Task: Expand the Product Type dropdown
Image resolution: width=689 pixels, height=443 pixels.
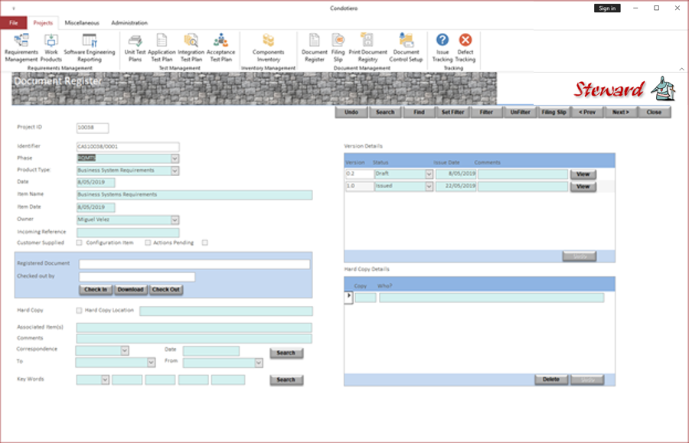Action: click(175, 171)
